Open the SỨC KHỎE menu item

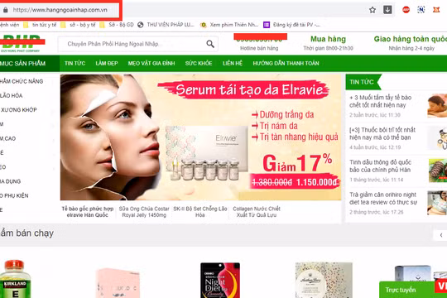point(199,63)
